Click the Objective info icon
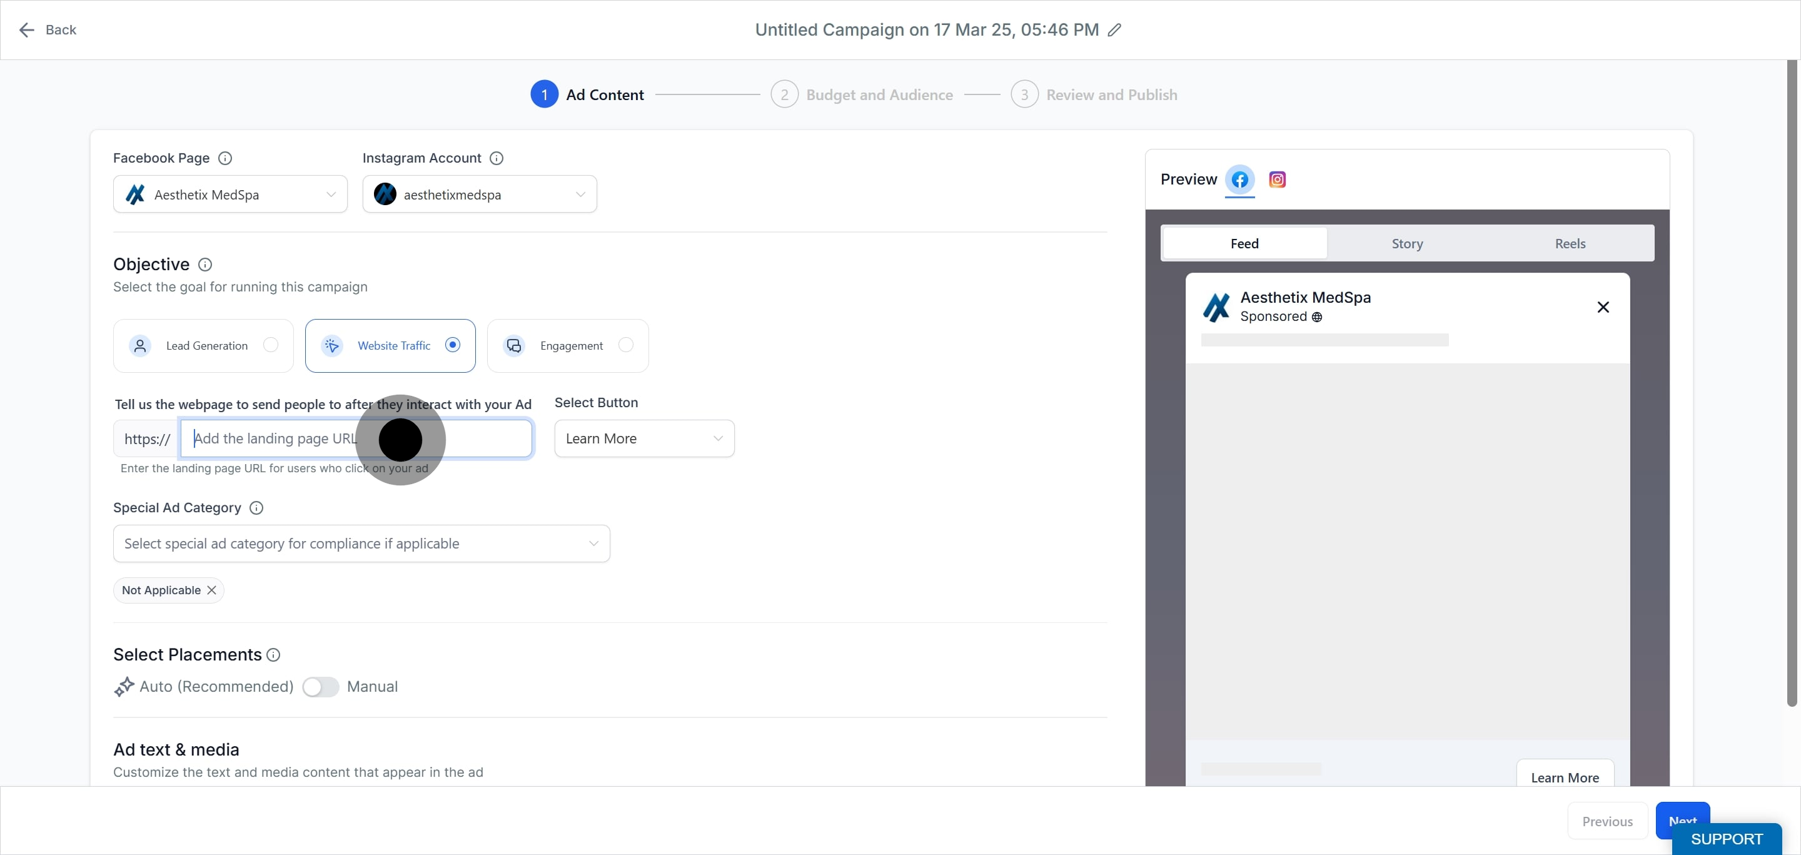Image resolution: width=1801 pixels, height=855 pixels. tap(205, 265)
